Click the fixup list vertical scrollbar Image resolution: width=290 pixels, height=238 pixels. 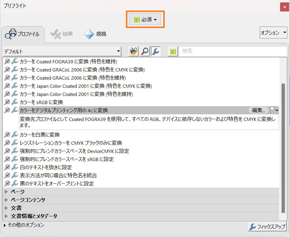[x=283, y=148]
